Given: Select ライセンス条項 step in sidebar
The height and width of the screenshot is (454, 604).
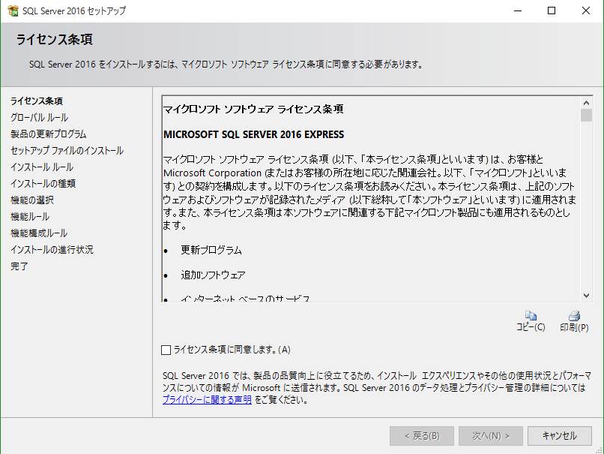Looking at the screenshot, I should click(x=36, y=101).
